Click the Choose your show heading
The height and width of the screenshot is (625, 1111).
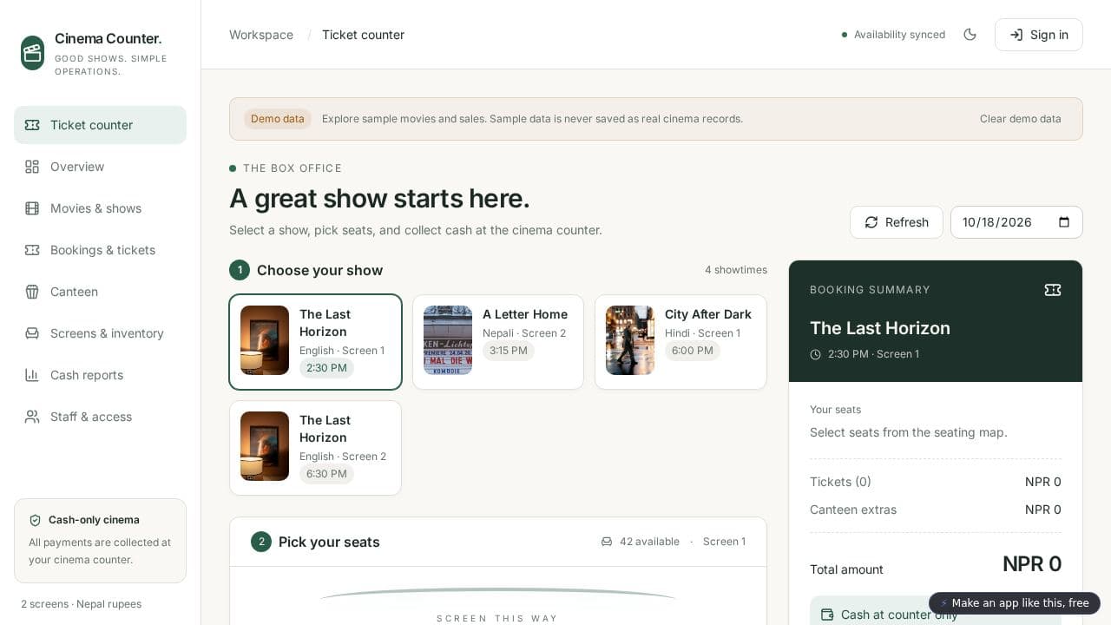coord(319,270)
